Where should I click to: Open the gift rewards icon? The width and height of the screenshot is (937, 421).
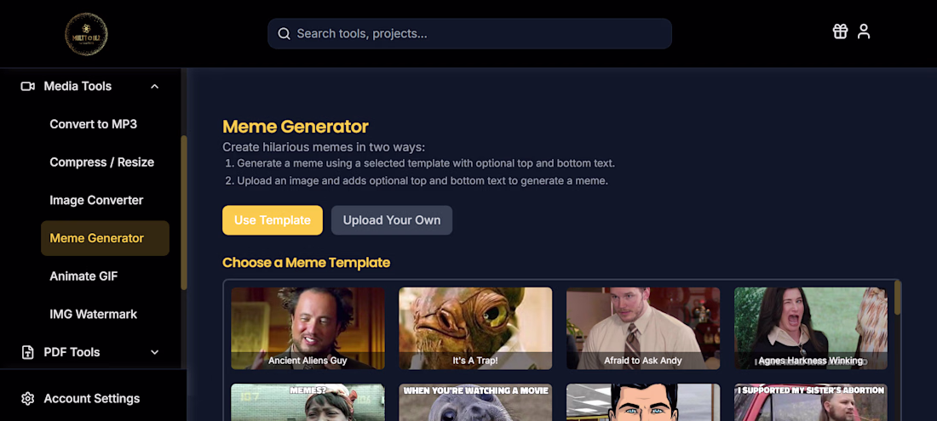tap(840, 31)
